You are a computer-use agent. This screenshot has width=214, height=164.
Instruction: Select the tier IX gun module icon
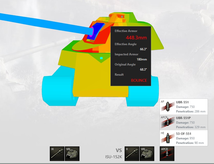(x=57, y=154)
